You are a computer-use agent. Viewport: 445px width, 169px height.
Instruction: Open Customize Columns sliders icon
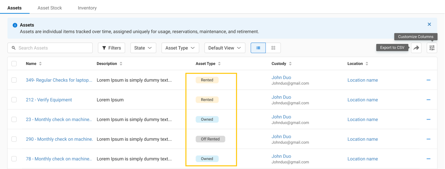(x=432, y=48)
